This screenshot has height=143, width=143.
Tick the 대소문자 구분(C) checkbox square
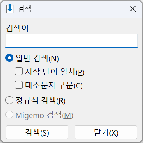pos(19,85)
